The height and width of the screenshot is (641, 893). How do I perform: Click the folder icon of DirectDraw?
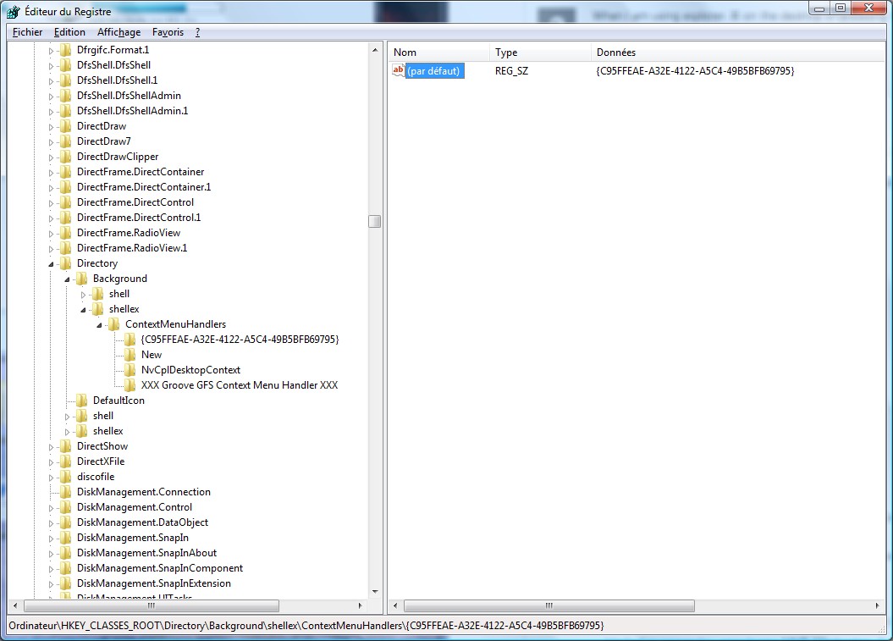point(66,126)
